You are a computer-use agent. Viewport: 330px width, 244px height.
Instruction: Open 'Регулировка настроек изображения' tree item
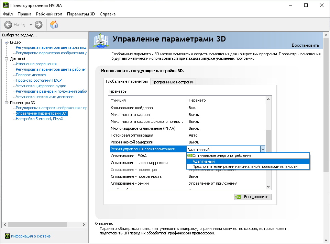pos(51,108)
